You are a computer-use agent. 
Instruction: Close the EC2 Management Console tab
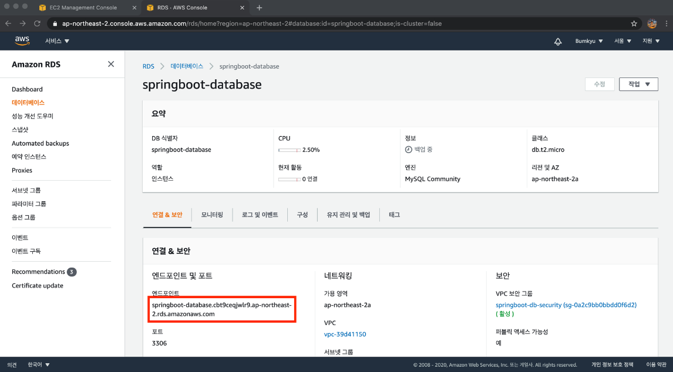(134, 8)
